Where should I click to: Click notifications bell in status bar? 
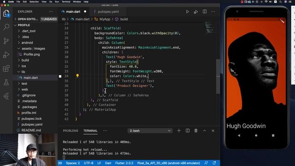point(214,163)
